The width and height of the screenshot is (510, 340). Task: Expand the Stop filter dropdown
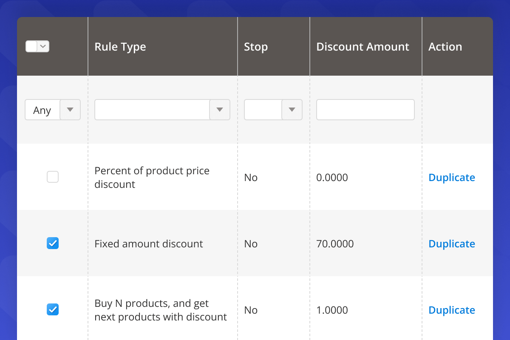coord(273,110)
